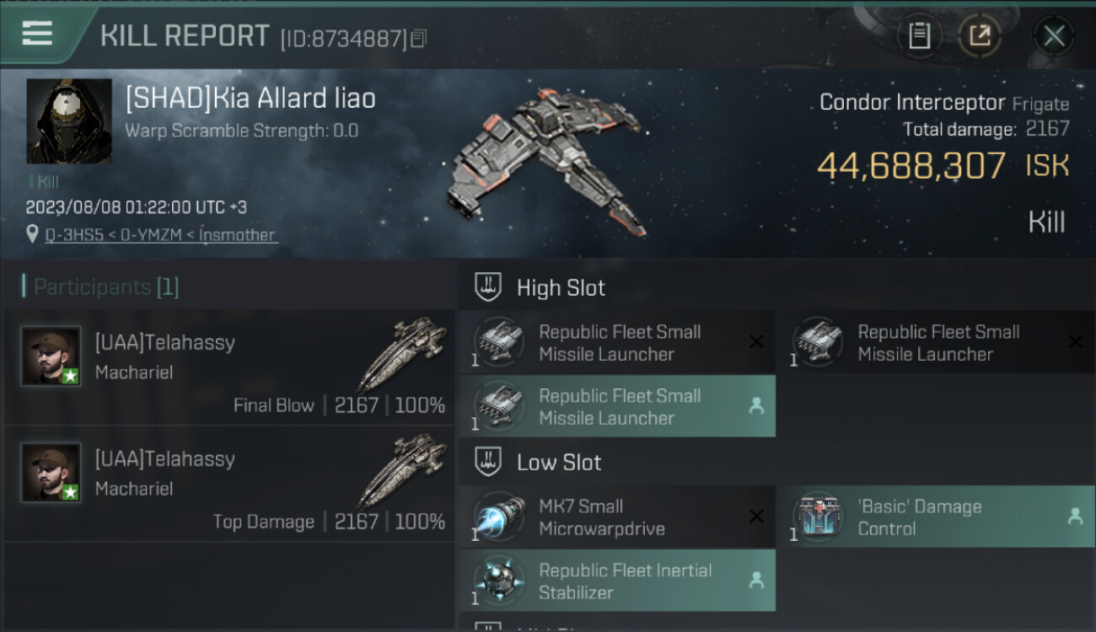Image resolution: width=1096 pixels, height=632 pixels.
Task: Share kill report via export icon
Action: 980,35
